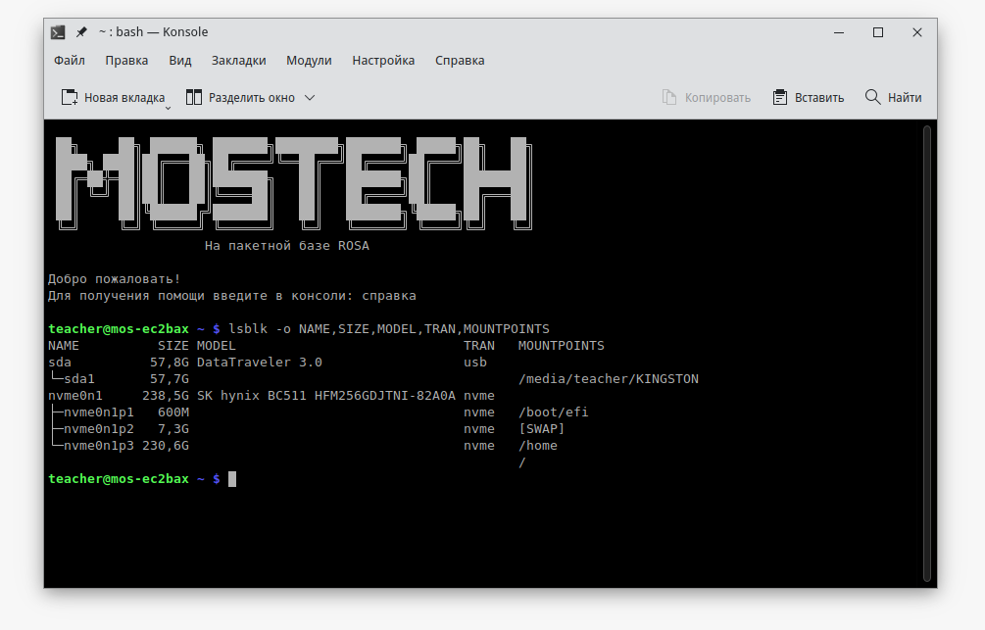Image resolution: width=985 pixels, height=630 pixels.
Task: Click the new tab icon
Action: coord(70,97)
